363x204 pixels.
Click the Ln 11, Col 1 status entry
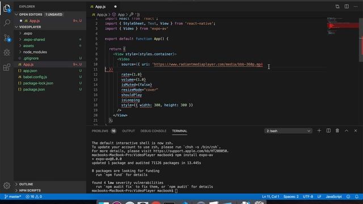click(x=271, y=197)
